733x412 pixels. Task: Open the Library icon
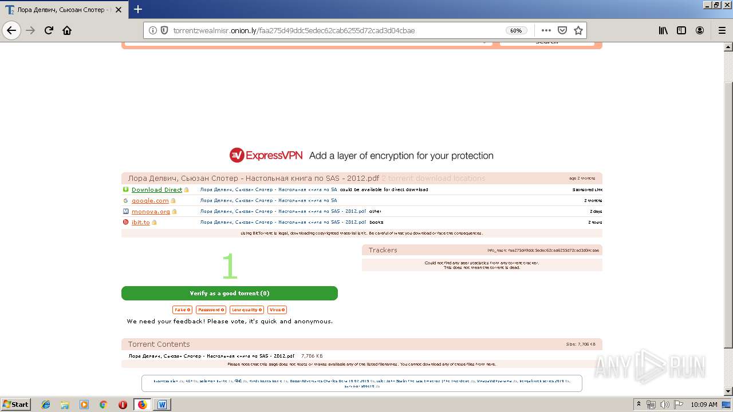(x=663, y=30)
